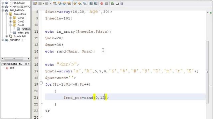Screen dimensions: 213x119
Task: Click the disabled Back navigation arrow
Action: pyautogui.click(x=40, y=4)
